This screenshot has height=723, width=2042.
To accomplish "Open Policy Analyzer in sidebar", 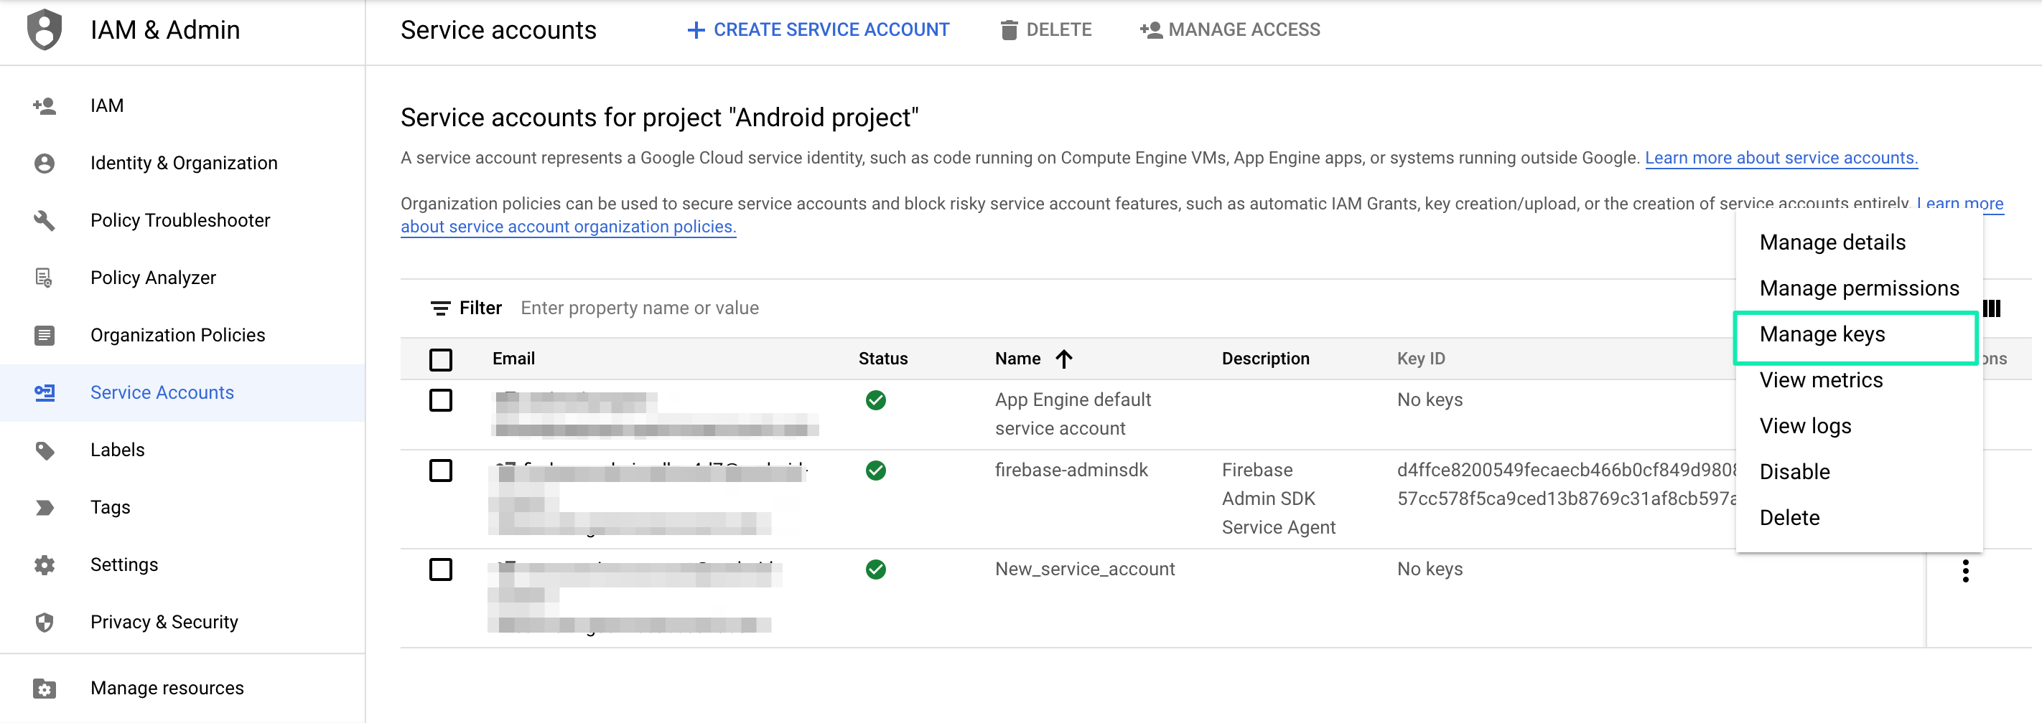I will tap(182, 278).
